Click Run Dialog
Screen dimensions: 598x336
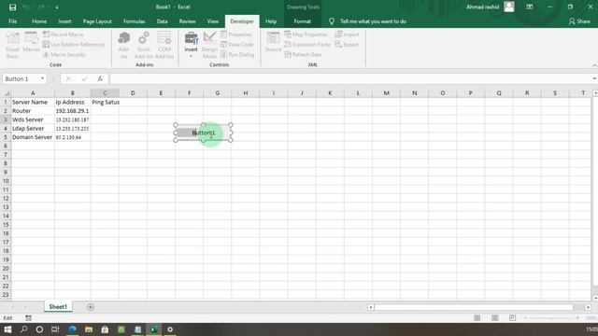(x=237, y=54)
